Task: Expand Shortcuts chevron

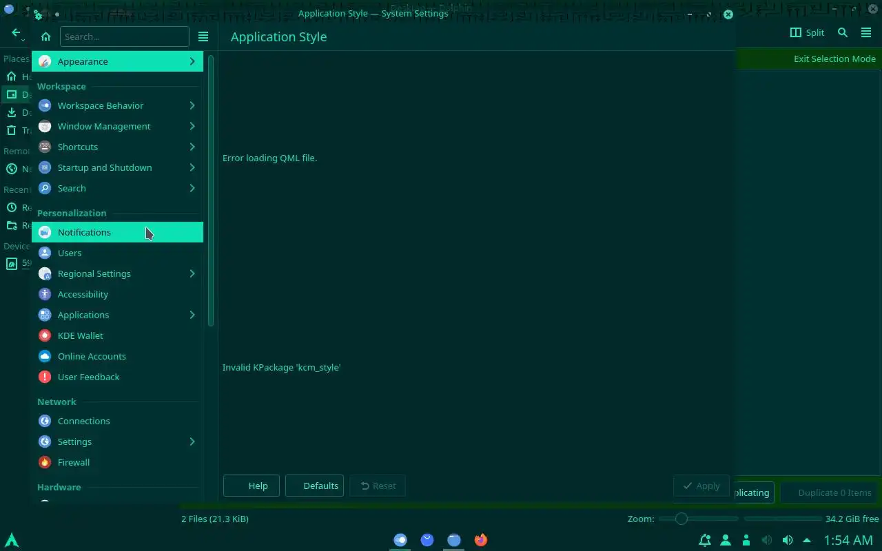Action: pyautogui.click(x=192, y=147)
